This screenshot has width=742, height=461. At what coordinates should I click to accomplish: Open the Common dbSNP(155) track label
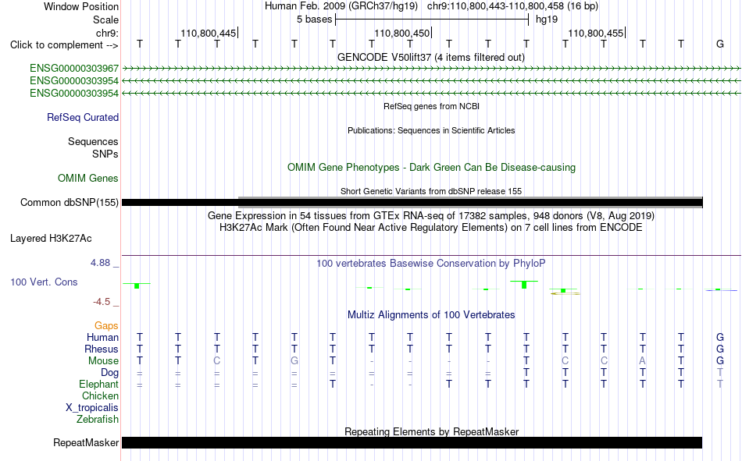69,202
